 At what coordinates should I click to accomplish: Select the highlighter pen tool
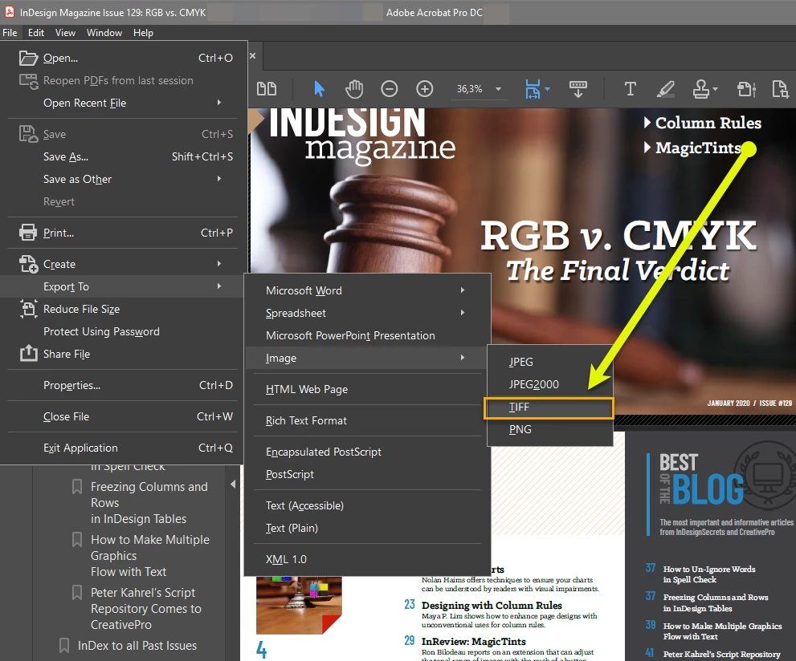coord(666,89)
